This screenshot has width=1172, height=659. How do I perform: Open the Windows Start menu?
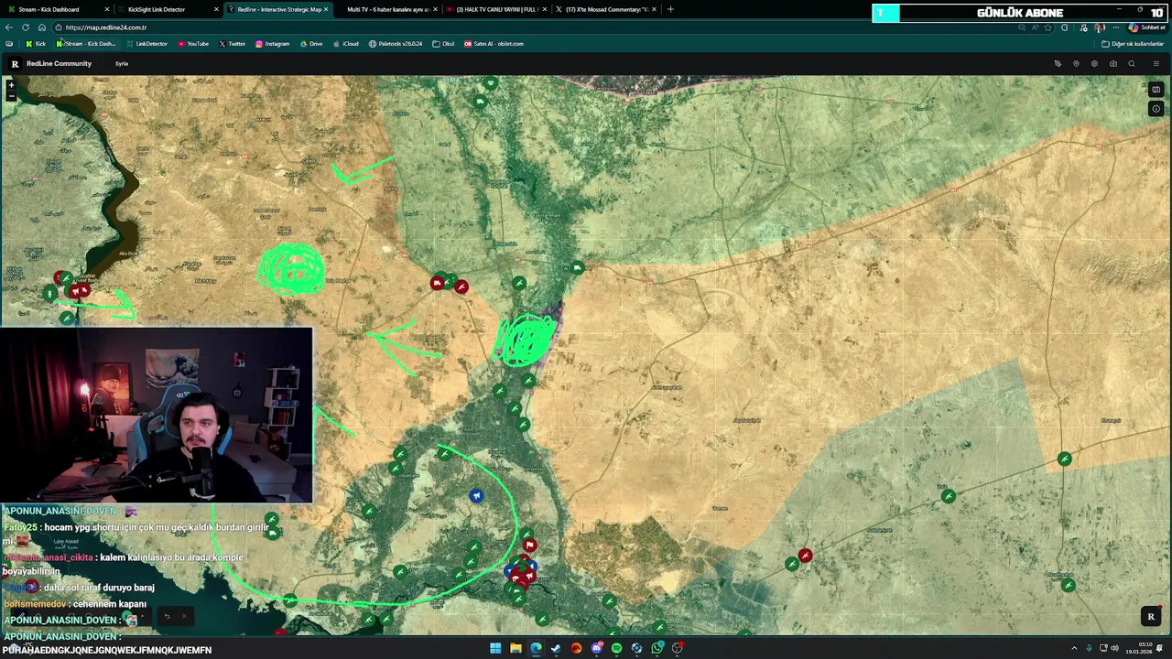[495, 648]
